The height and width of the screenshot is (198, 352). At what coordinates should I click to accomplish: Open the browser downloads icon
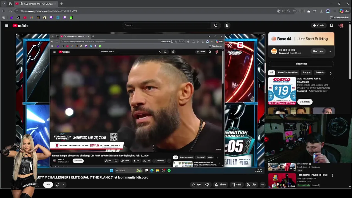pos(321,11)
